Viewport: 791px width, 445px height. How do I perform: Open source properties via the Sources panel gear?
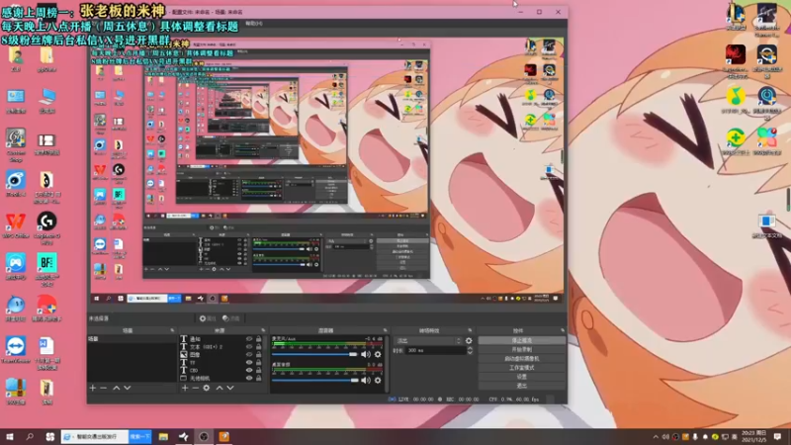click(207, 388)
